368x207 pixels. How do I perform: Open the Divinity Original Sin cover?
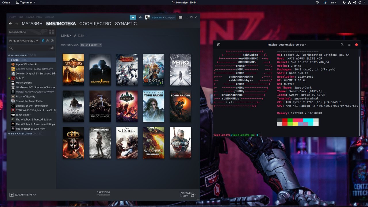pos(127,70)
